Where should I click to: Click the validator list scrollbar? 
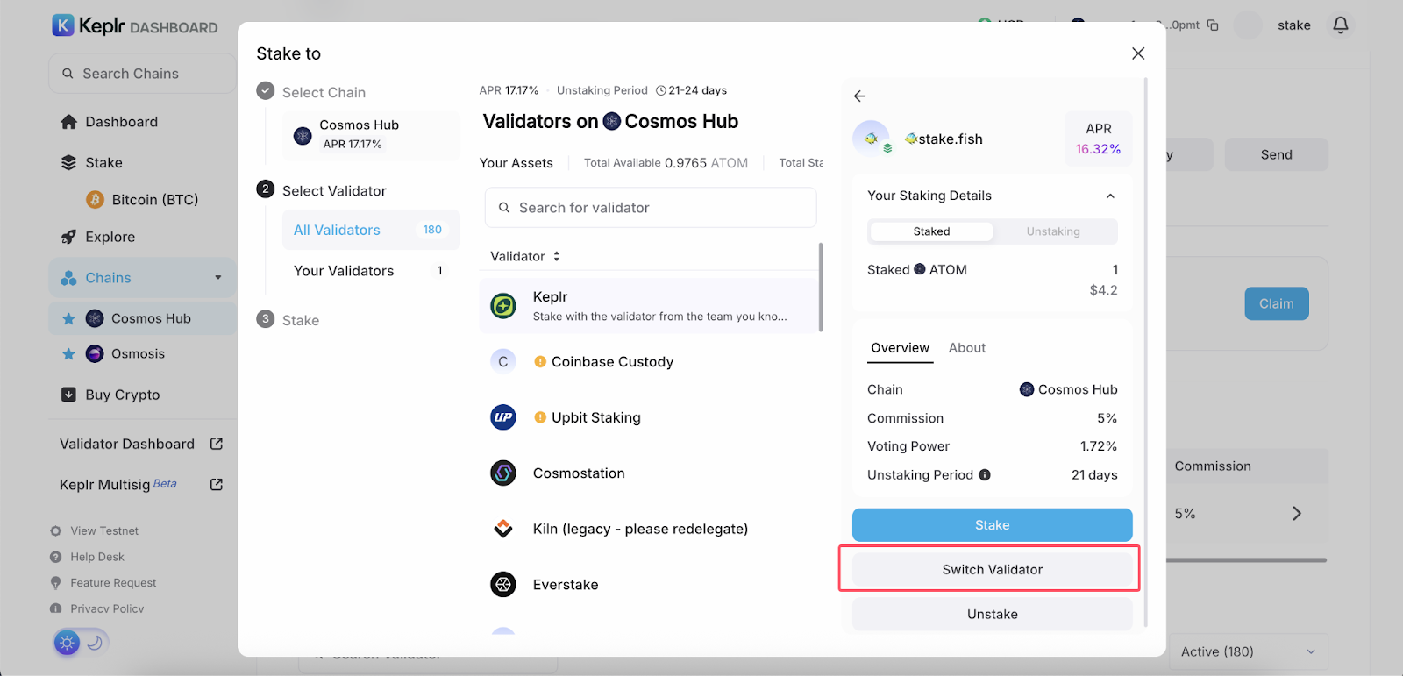click(x=821, y=288)
